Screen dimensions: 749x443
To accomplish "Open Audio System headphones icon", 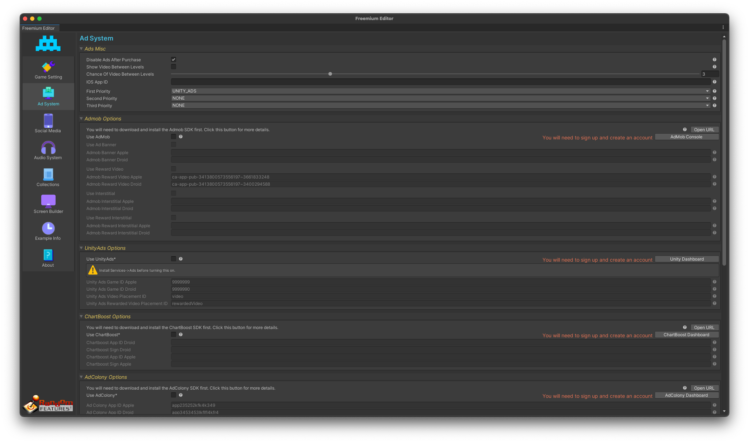I will [x=48, y=148].
